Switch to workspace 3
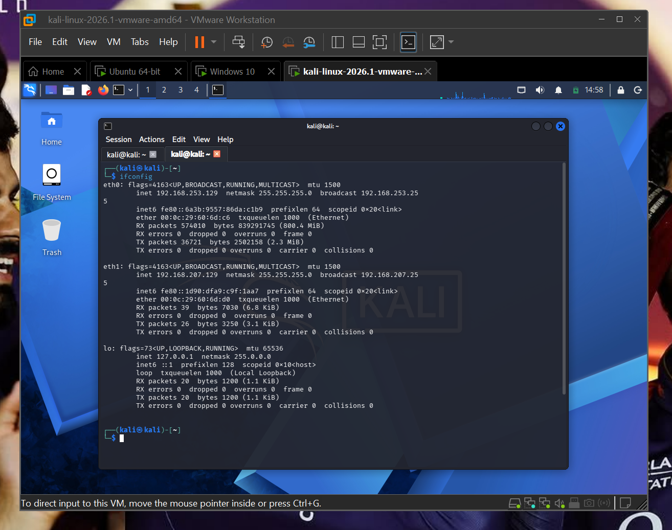Image resolution: width=672 pixels, height=530 pixels. click(x=181, y=90)
